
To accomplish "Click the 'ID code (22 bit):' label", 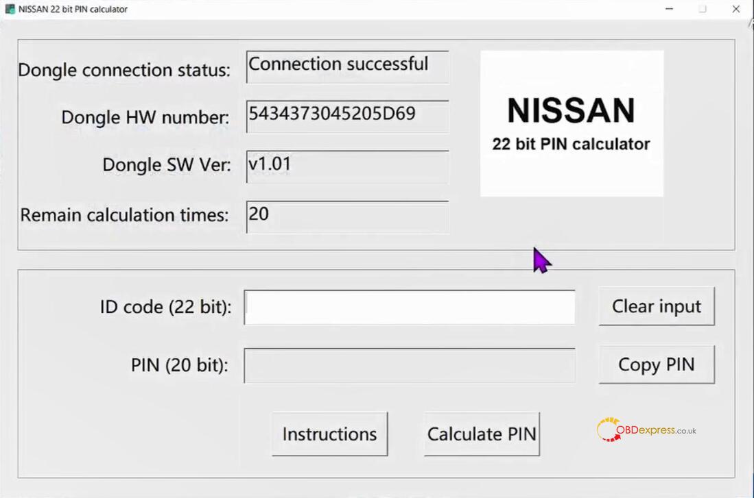I will click(x=165, y=307).
